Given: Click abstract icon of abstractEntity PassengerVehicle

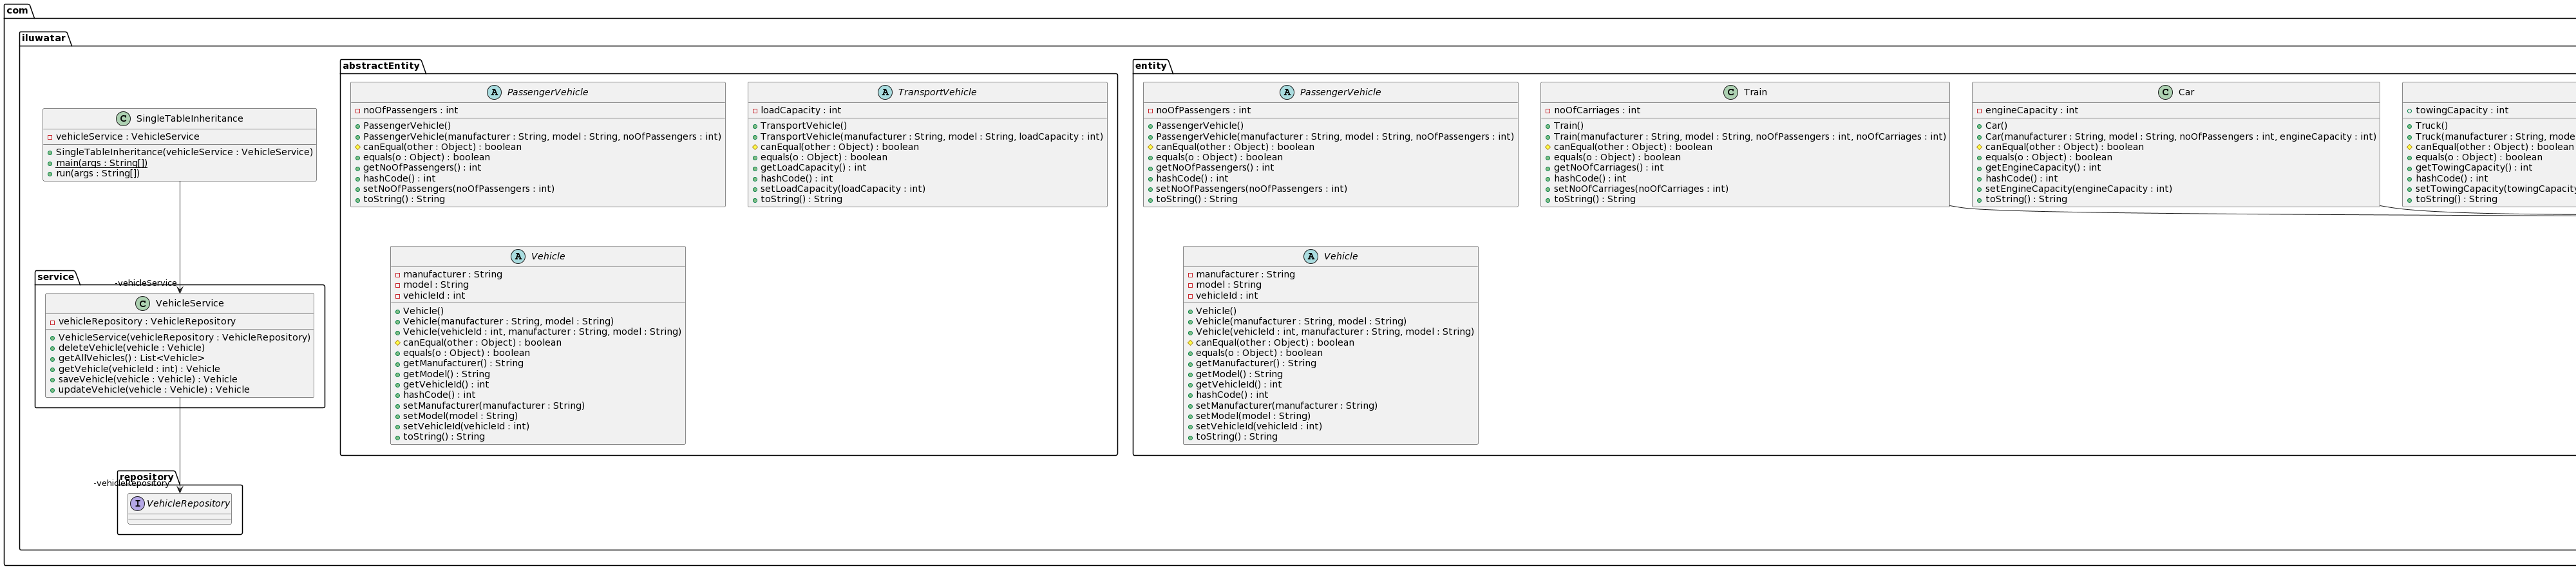Looking at the screenshot, I should pos(494,92).
